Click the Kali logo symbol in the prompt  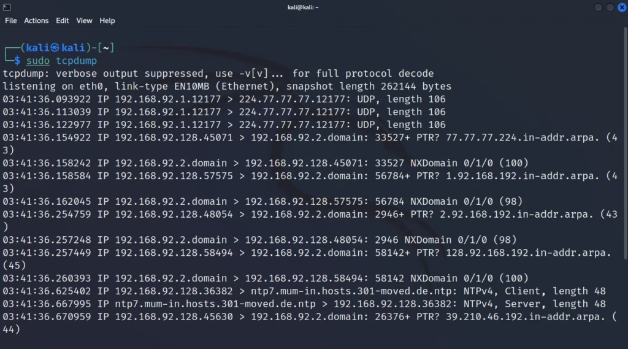click(x=55, y=48)
